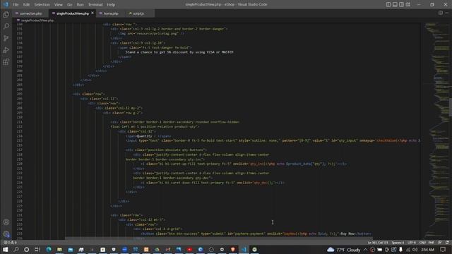Open the notifications bell in status bar
This screenshot has height=254, width=452.
(x=447, y=243)
